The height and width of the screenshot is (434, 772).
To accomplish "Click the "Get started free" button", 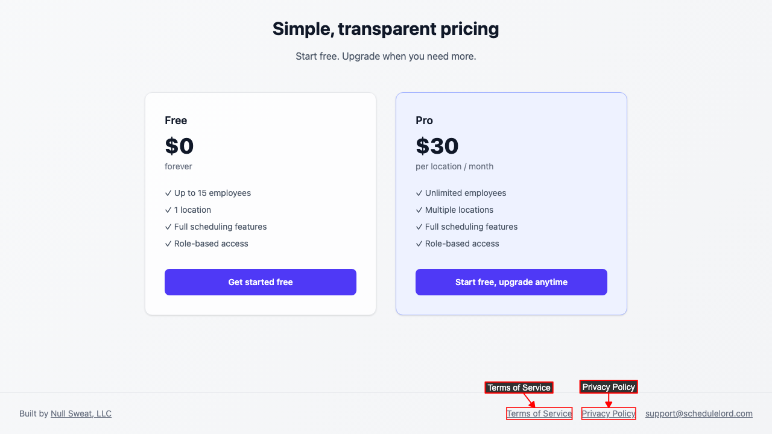I will (x=261, y=282).
